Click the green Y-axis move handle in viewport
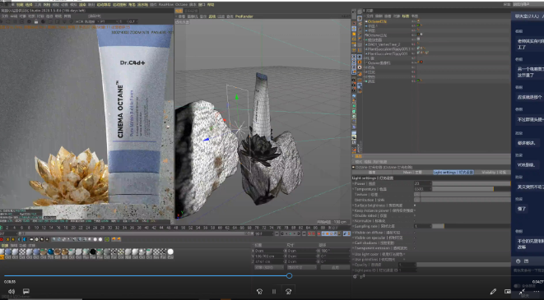The image size is (544, 300). click(x=237, y=98)
